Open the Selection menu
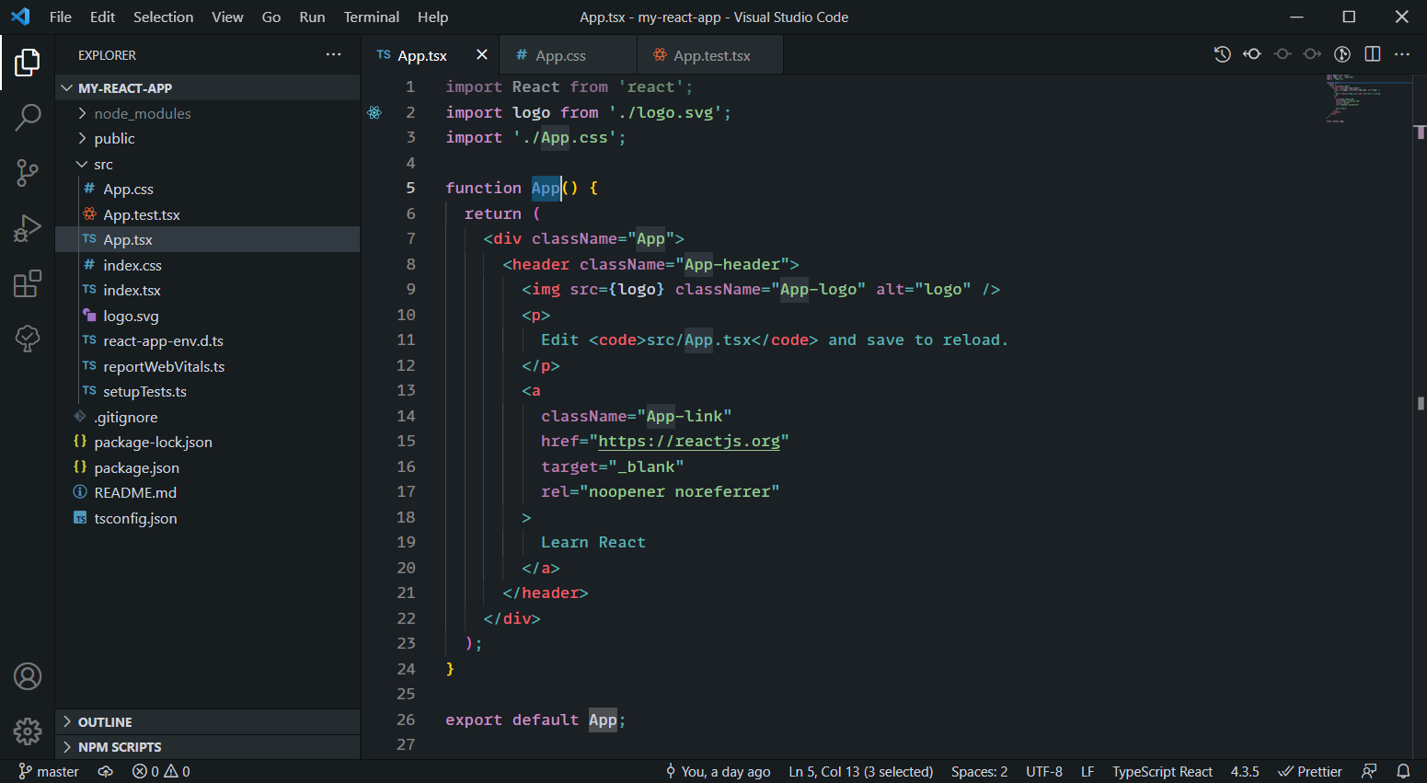 [163, 17]
